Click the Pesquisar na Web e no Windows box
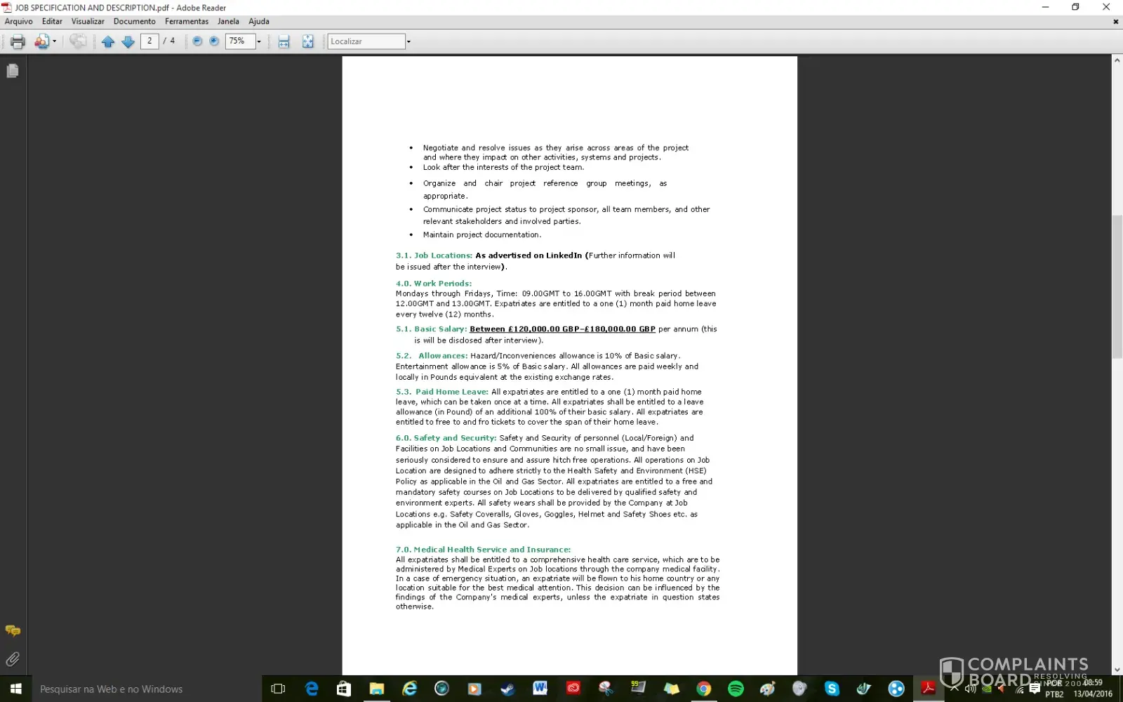This screenshot has height=702, width=1123. [147, 689]
